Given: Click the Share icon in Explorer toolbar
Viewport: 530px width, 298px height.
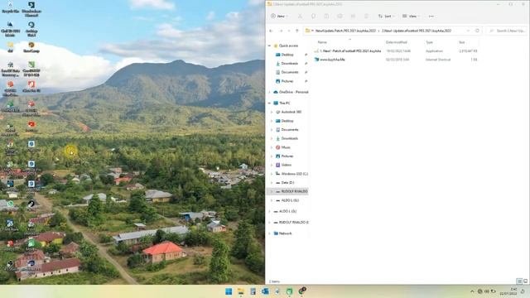Looking at the screenshot, I should point(353,17).
